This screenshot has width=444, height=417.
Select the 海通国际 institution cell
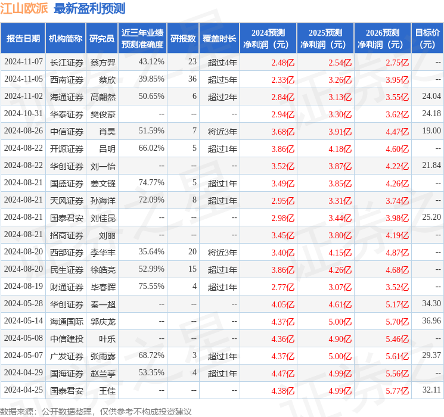(67, 322)
